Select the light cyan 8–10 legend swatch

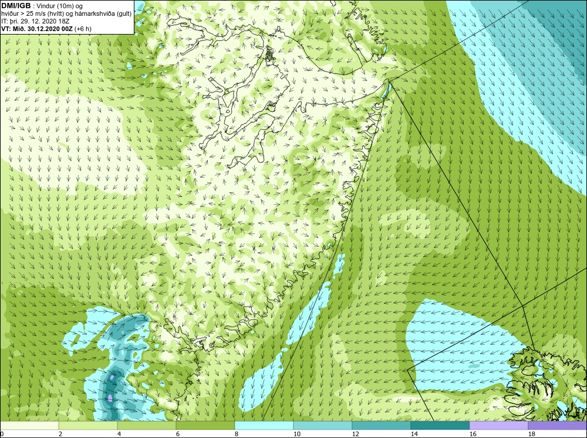(x=264, y=426)
